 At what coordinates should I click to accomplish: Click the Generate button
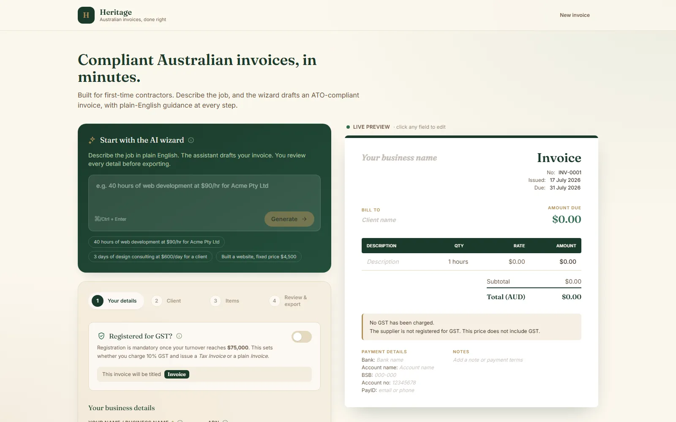[x=289, y=219]
